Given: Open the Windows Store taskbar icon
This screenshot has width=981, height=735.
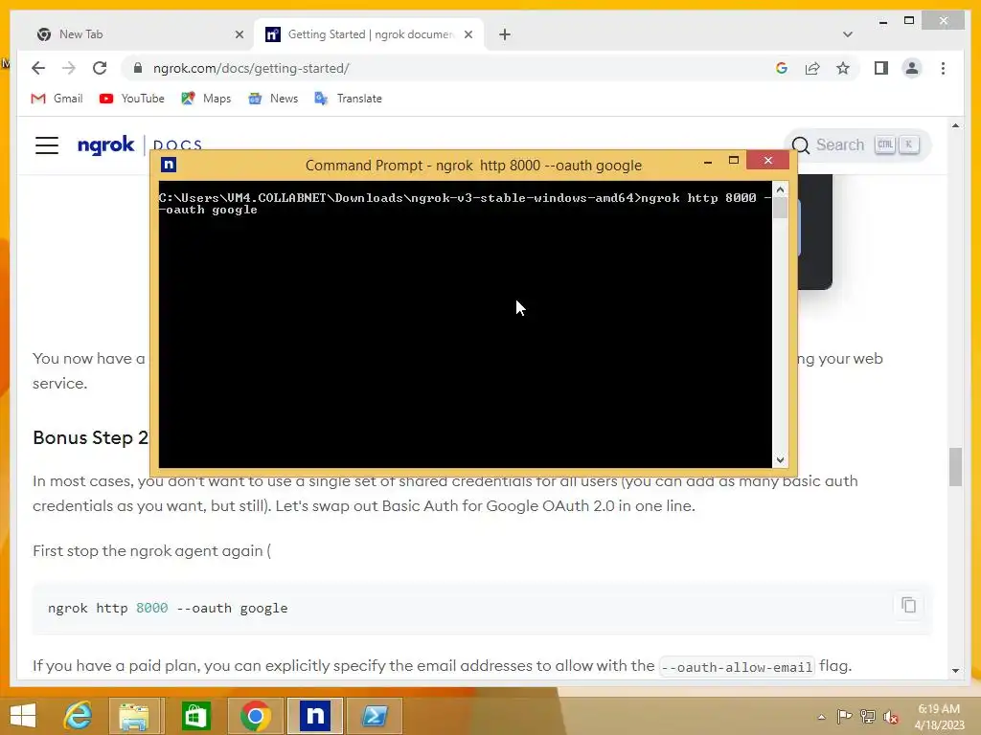Looking at the screenshot, I should (x=195, y=716).
